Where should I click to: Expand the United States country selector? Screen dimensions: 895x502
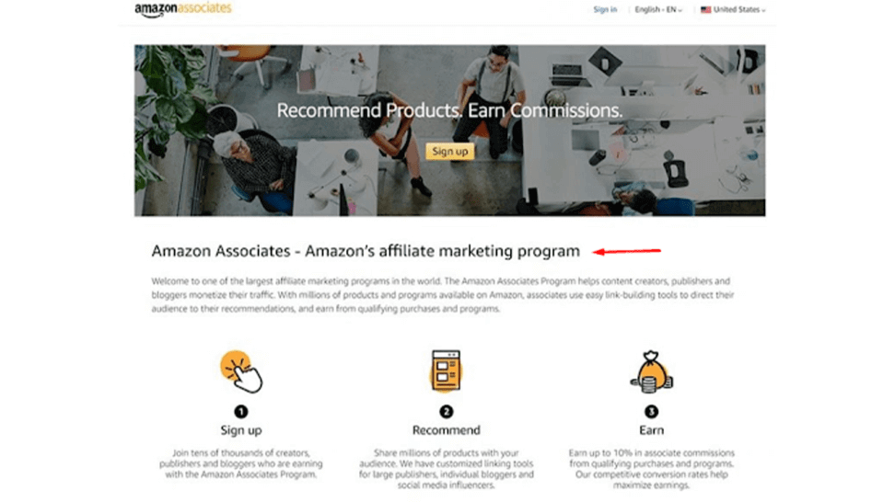734,10
